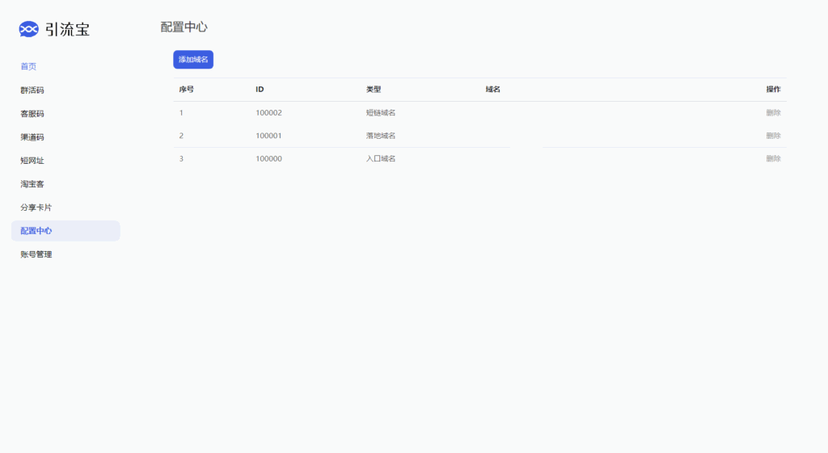
Task: Select the ID cell 100002
Action: 268,113
